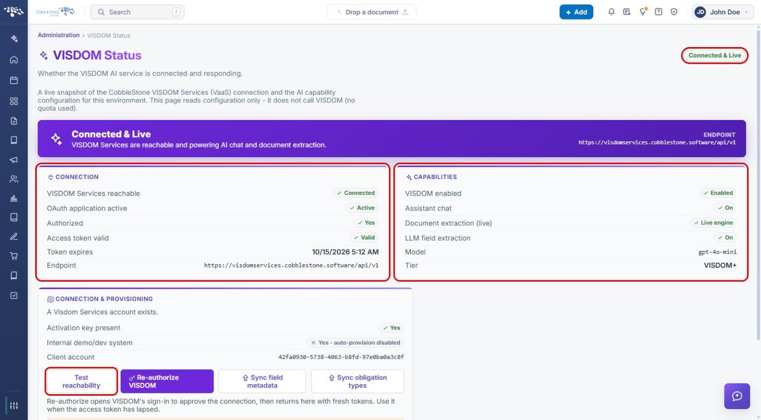Click the Connected status badge for VISDOM Services reachable
Image resolution: width=761 pixels, height=420 pixels.
point(355,193)
